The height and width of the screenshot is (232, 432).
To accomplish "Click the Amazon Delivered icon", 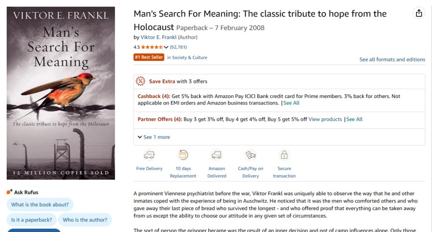I will pos(216,155).
